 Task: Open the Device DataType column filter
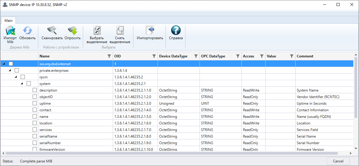(196, 56)
